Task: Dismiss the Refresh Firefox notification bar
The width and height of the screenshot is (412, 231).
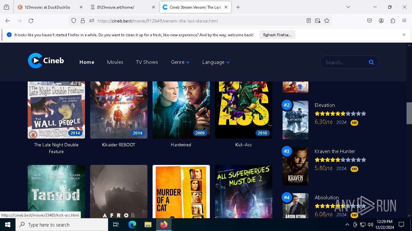Action: (x=404, y=35)
